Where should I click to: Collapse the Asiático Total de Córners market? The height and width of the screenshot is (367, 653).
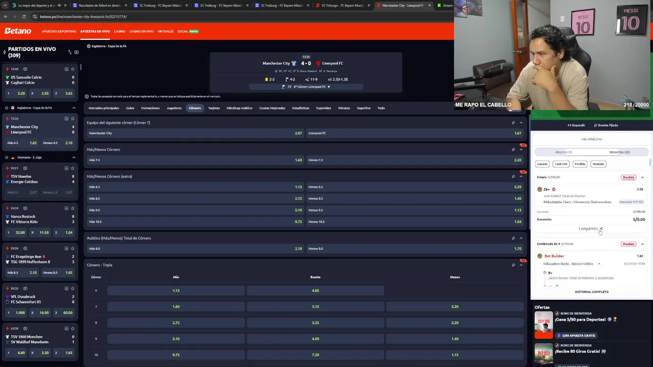click(x=521, y=238)
